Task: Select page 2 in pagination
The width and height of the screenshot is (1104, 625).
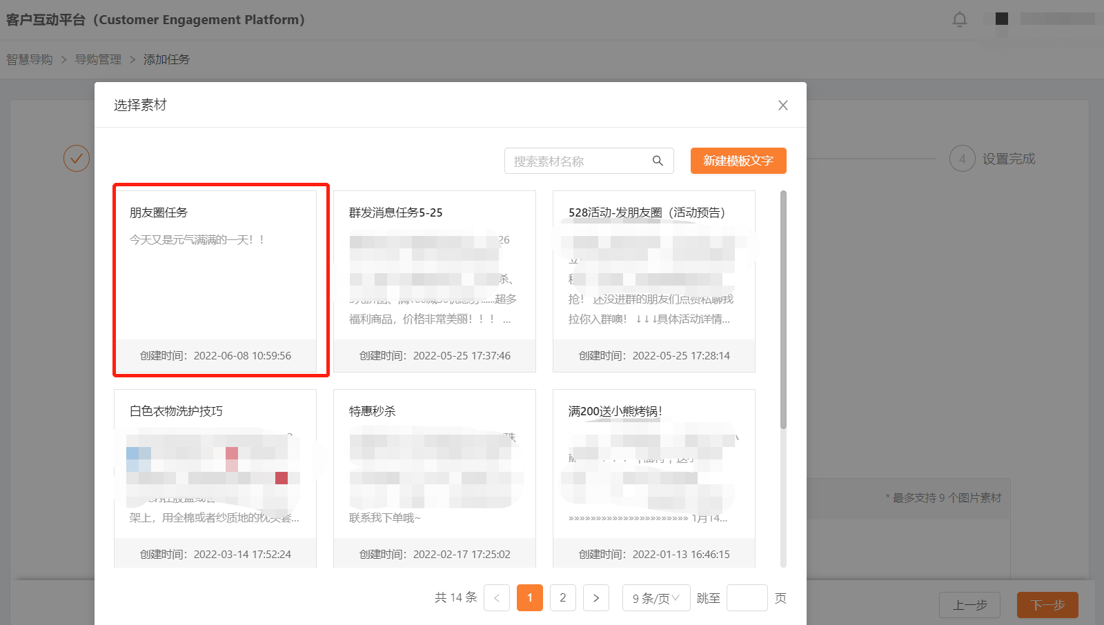Action: coord(563,598)
